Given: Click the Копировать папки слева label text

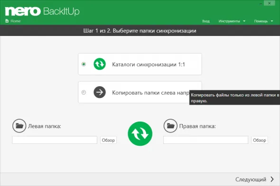Looking at the screenshot, I should [x=151, y=93].
